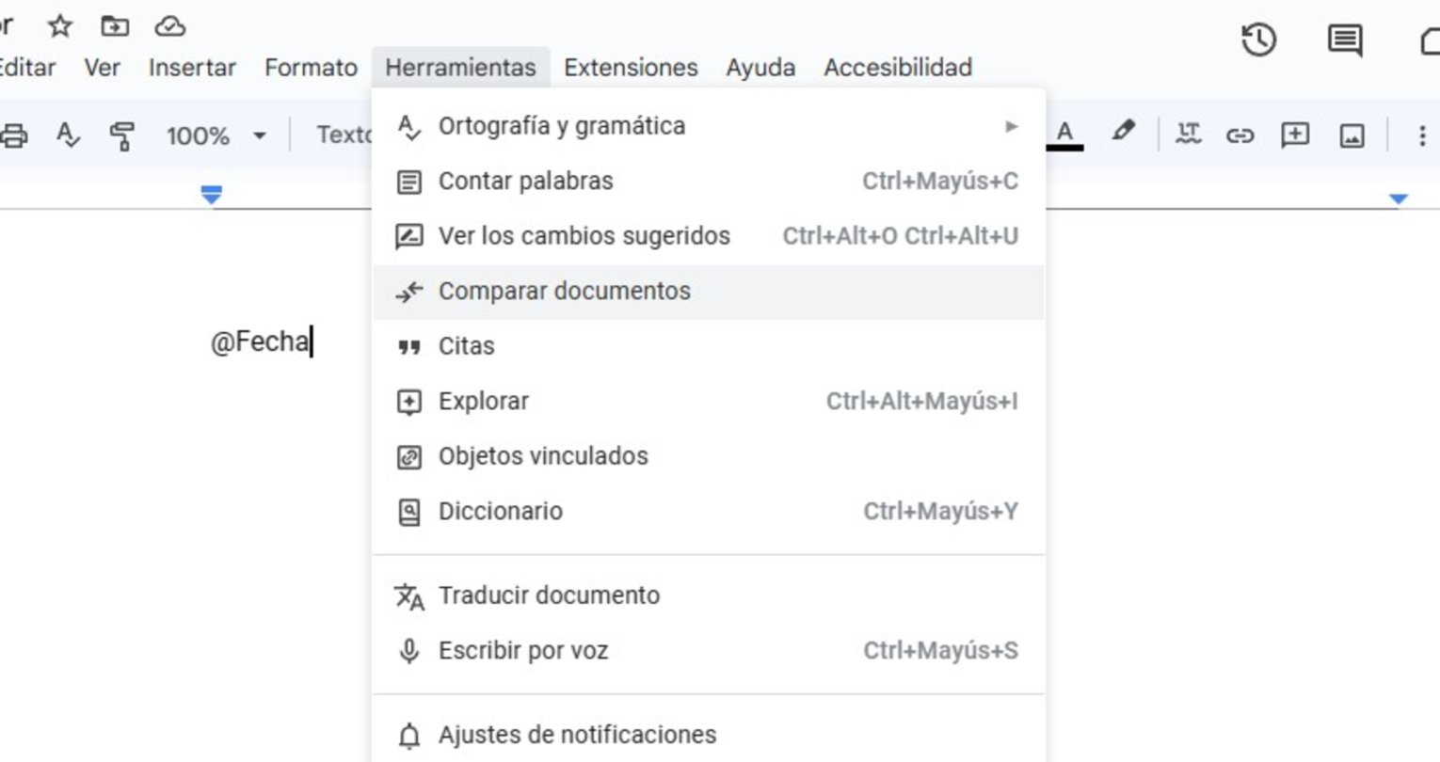Open the Ver menu
This screenshot has width=1440, height=762.
pos(102,68)
